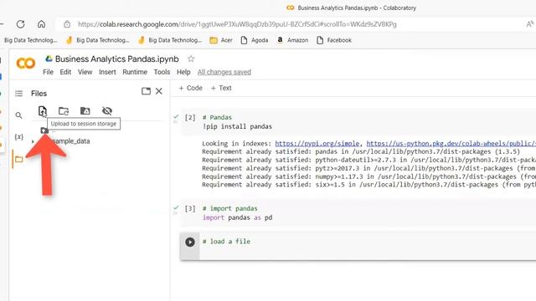Open Files panel in new window
This screenshot has width=536, height=301.
[146, 91]
